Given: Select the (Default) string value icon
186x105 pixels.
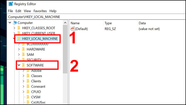Looking at the screenshot, I should coord(72,29).
